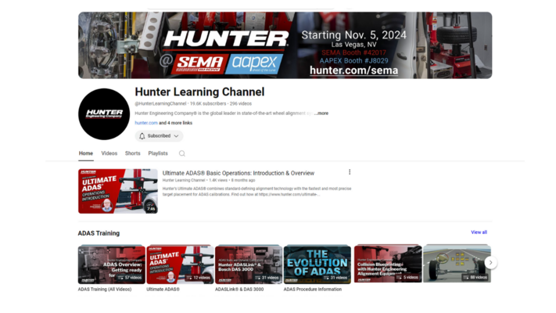Image resolution: width=556 pixels, height=313 pixels.
Task: Open 'Ultimate ADAS Basic Operations' video title
Action: click(x=239, y=173)
